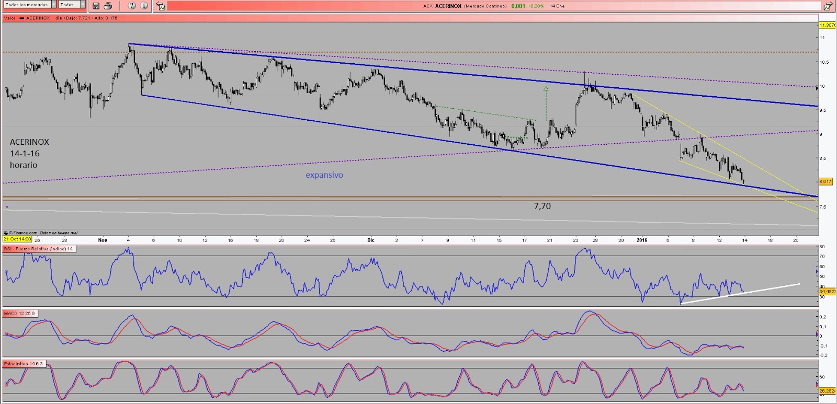This screenshot has width=837, height=404.
Task: Click the 8,017 current price tag
Action: [x=825, y=181]
